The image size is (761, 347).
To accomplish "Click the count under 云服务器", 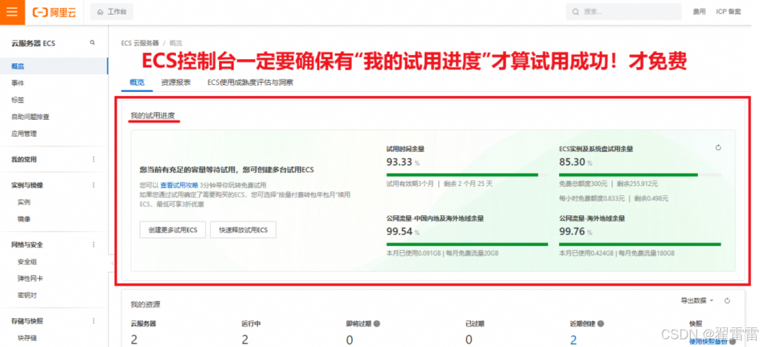I will coord(134,340).
